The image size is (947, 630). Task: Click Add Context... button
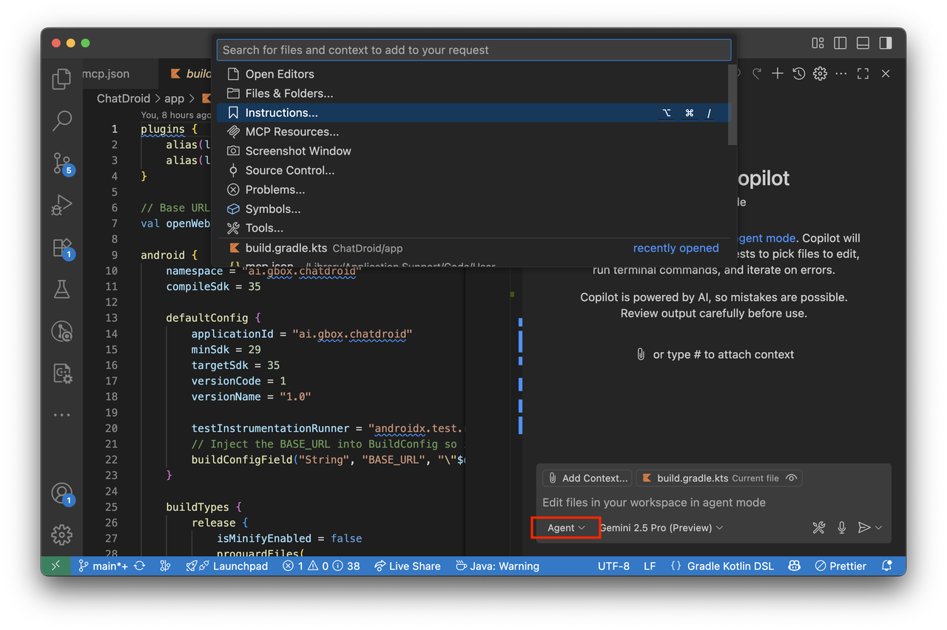tap(587, 478)
